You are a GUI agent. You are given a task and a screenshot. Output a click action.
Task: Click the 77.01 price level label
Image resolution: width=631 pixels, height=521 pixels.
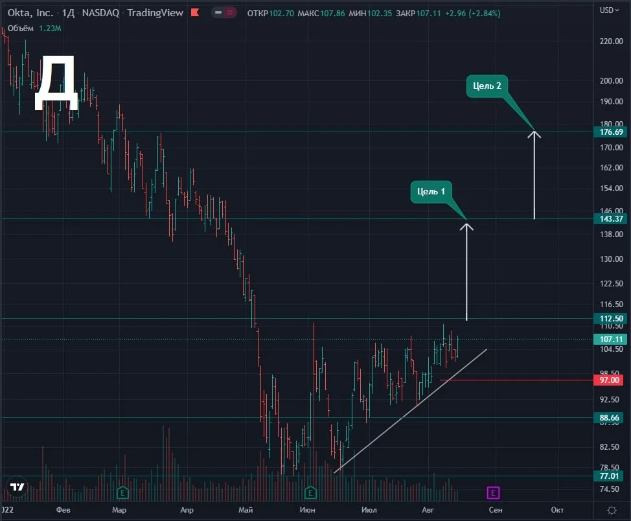[x=610, y=476]
